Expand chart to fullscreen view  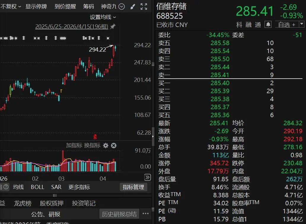(144, 7)
